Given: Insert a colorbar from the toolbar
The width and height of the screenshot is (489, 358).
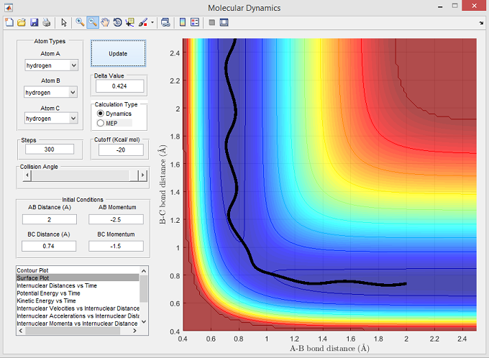Looking at the screenshot, I should pos(182,22).
